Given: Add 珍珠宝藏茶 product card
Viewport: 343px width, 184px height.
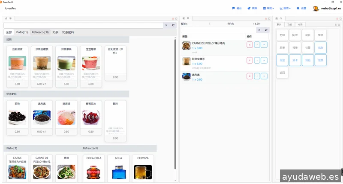Looking at the screenshot, I should [42, 67].
